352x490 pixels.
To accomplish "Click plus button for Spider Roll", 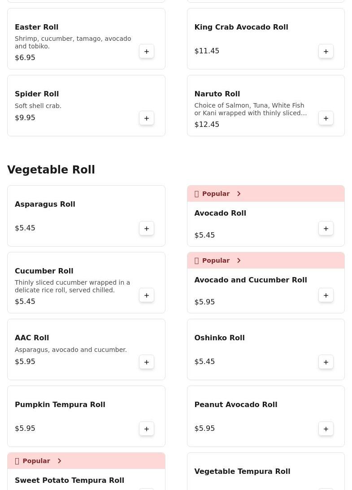I will [147, 118].
